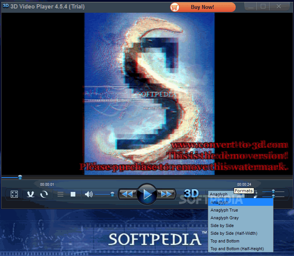Maximize the 3D Video Player window
Image resolution: width=294 pixels, height=256 pixels.
point(263,7)
